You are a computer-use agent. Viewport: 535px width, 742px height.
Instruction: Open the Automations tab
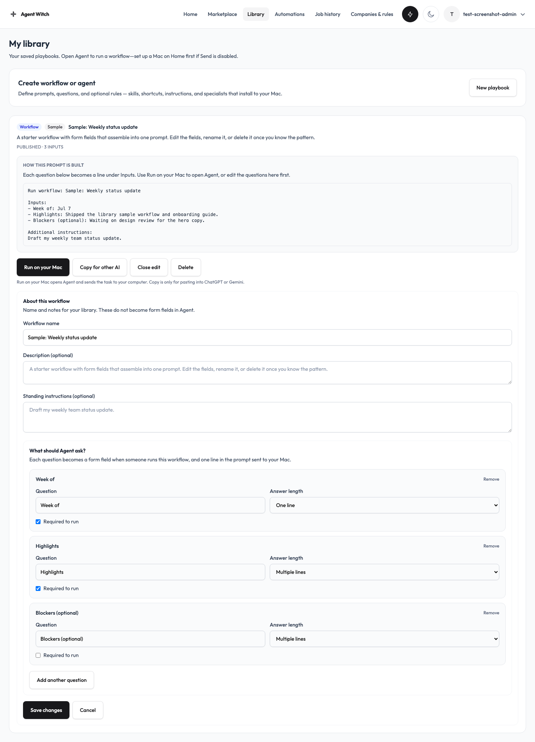[289, 14]
